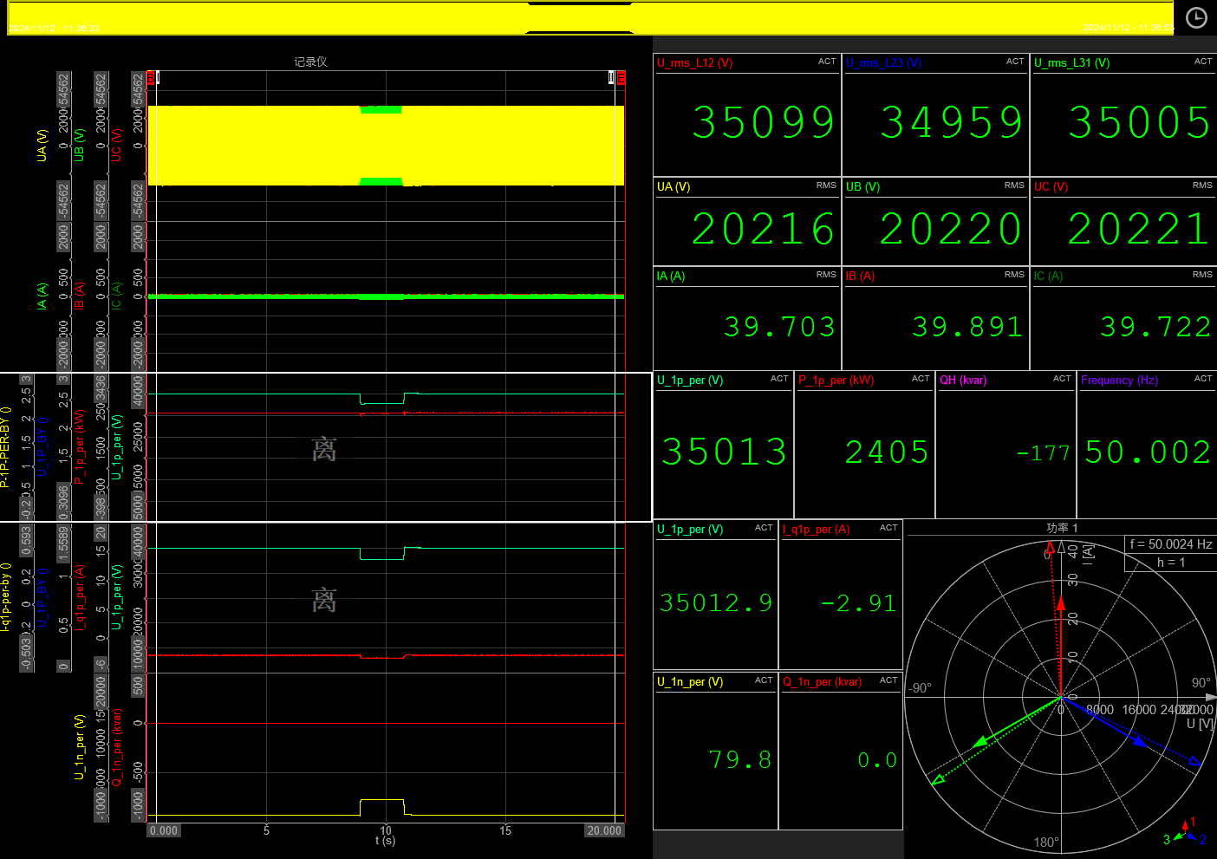Select the QH (kvar) meter display
The height and width of the screenshot is (859, 1217).
1005,445
